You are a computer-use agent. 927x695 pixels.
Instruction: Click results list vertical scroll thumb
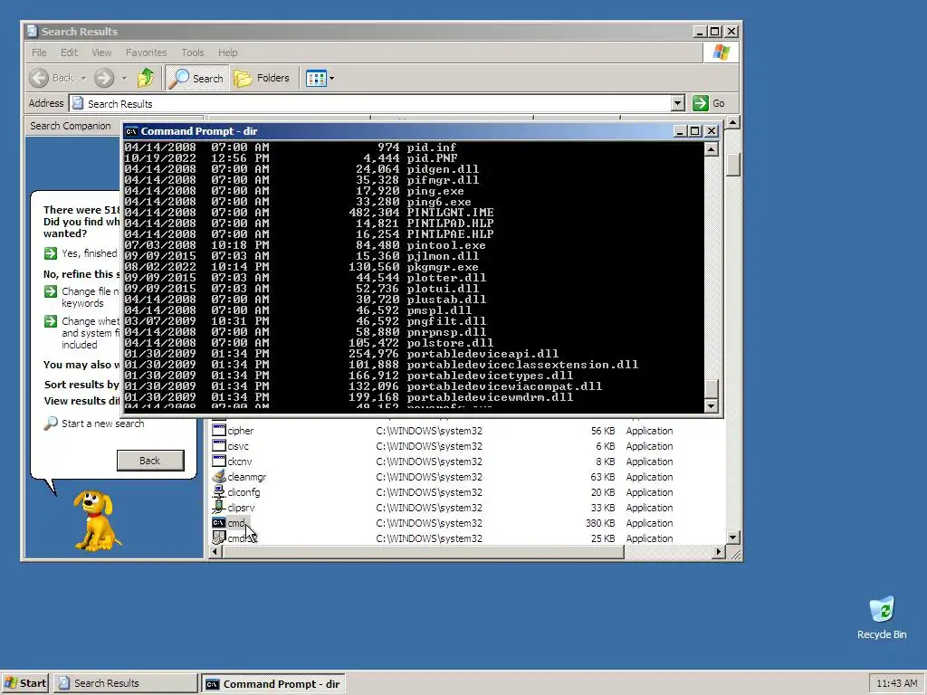coord(733,165)
